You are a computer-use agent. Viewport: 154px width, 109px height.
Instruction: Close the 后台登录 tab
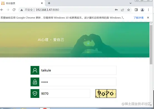click(x=42, y=3)
